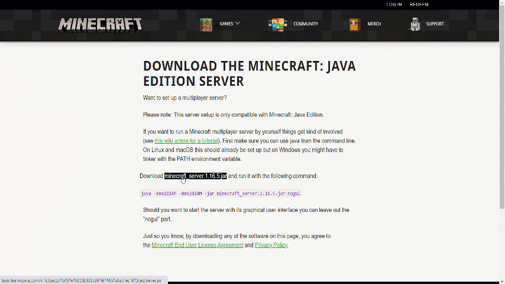
Task: Click the Support iron golem icon
Action: (x=415, y=24)
